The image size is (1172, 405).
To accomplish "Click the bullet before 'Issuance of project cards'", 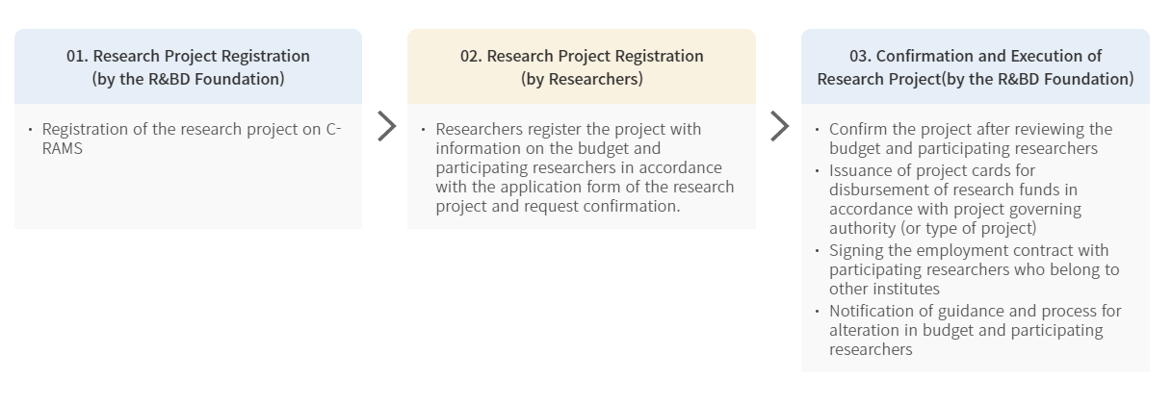I will [x=818, y=169].
